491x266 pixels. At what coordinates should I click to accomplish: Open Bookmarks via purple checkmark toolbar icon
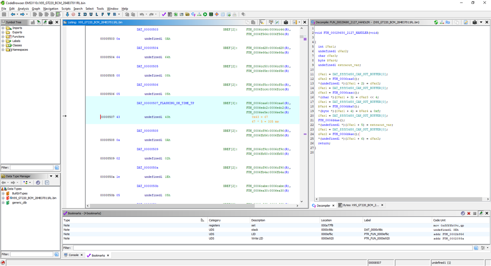(x=164, y=14)
